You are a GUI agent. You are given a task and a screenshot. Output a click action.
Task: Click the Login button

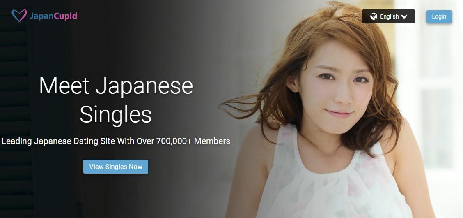[439, 16]
